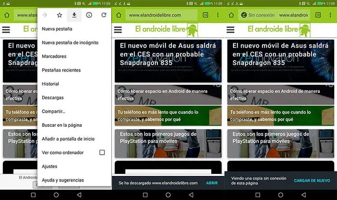This screenshot has width=337, height=200.
Task: Open the three-dot menu in the middle screen
Action: point(218,15)
